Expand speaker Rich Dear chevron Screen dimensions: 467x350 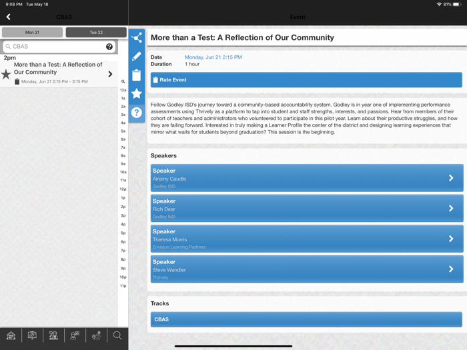451,208
